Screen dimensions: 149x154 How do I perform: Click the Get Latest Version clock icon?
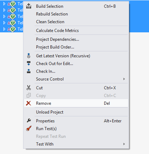pyautogui.click(x=29, y=56)
